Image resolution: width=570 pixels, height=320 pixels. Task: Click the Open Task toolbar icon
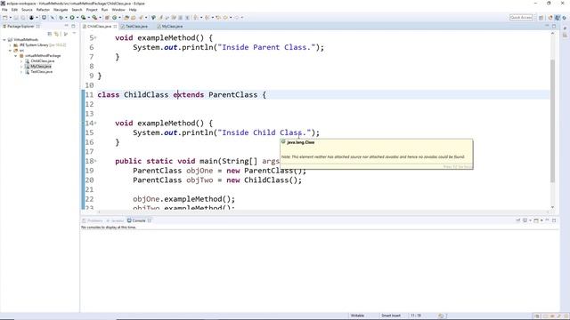click(133, 18)
